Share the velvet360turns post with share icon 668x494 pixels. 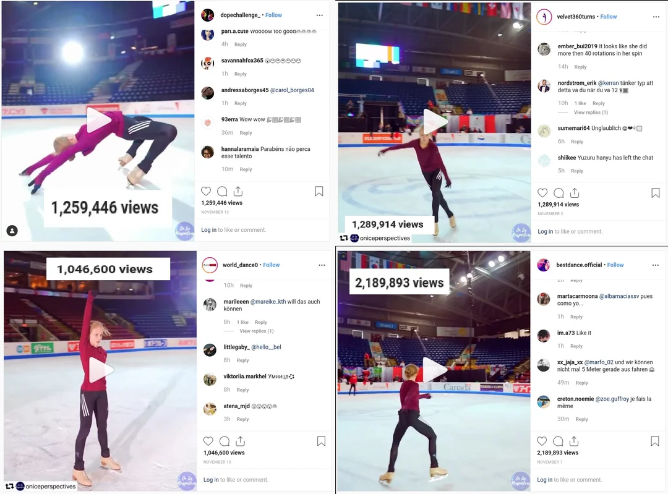(575, 194)
